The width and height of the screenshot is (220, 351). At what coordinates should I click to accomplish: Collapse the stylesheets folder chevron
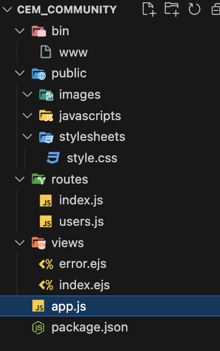(28, 137)
